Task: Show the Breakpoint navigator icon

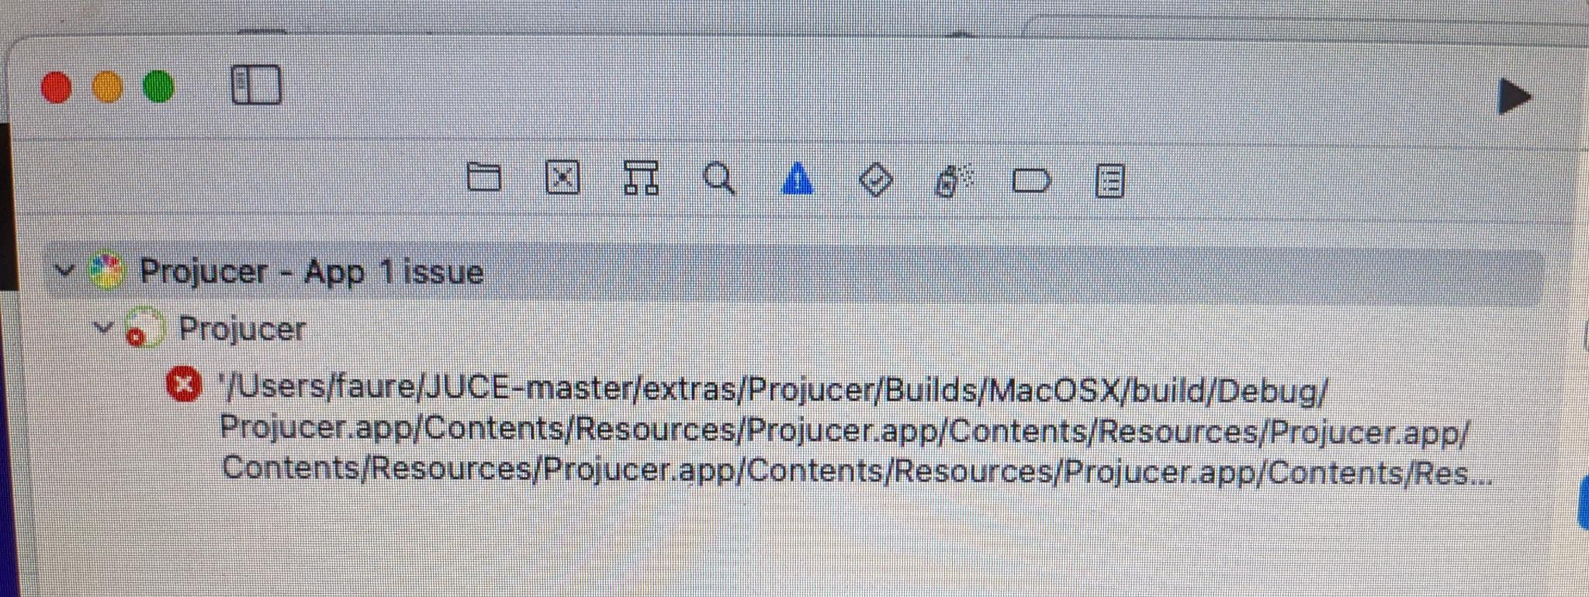Action: [1032, 182]
